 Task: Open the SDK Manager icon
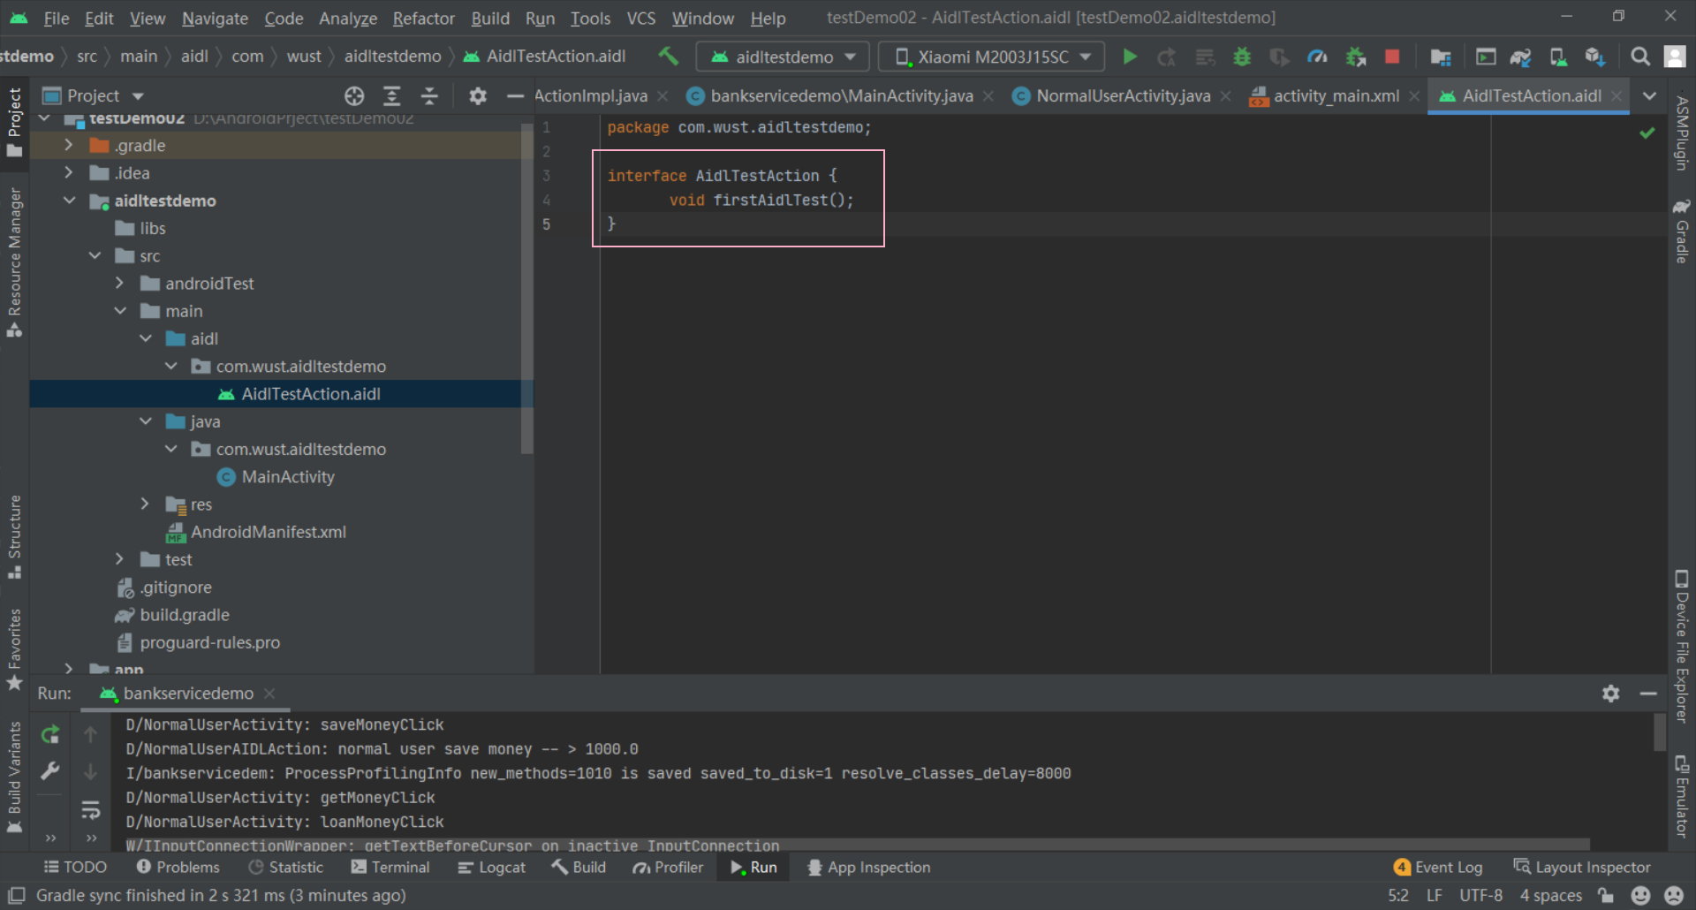click(1594, 56)
